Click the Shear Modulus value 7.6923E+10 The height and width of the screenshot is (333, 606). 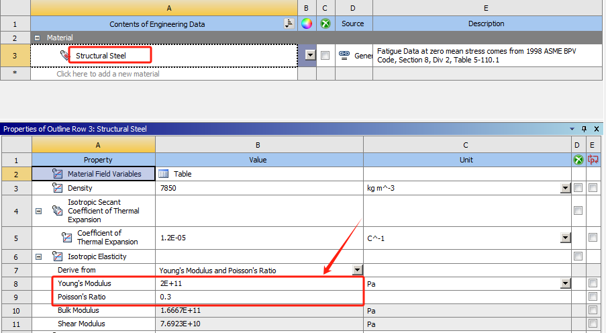click(180, 324)
